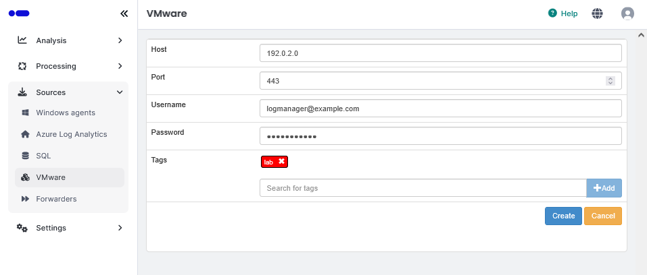The height and width of the screenshot is (275, 647).
Task: Click the Port number stepper arrows
Action: pos(610,81)
